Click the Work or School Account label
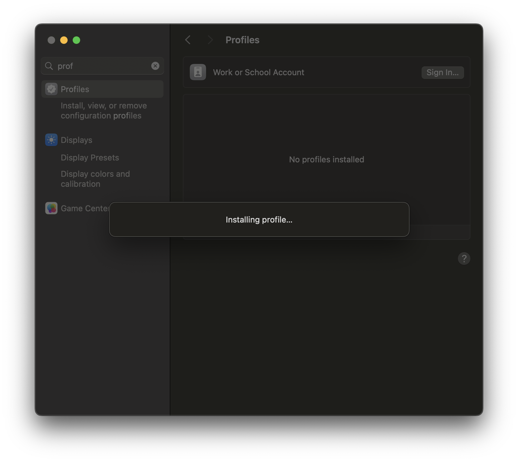Image resolution: width=518 pixels, height=462 pixels. (259, 72)
